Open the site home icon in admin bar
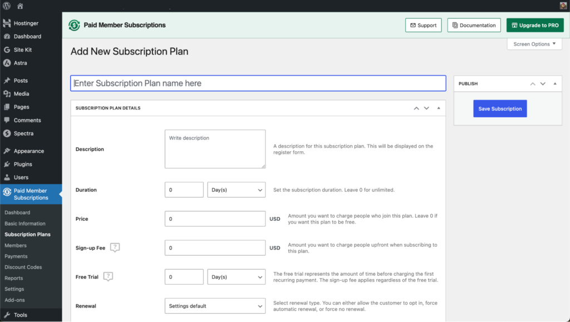The height and width of the screenshot is (322, 570). 19,6
